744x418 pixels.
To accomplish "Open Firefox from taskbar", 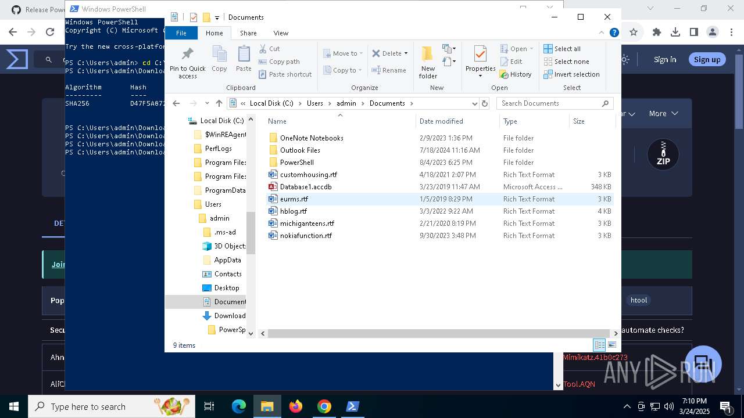I will pyautogui.click(x=295, y=406).
